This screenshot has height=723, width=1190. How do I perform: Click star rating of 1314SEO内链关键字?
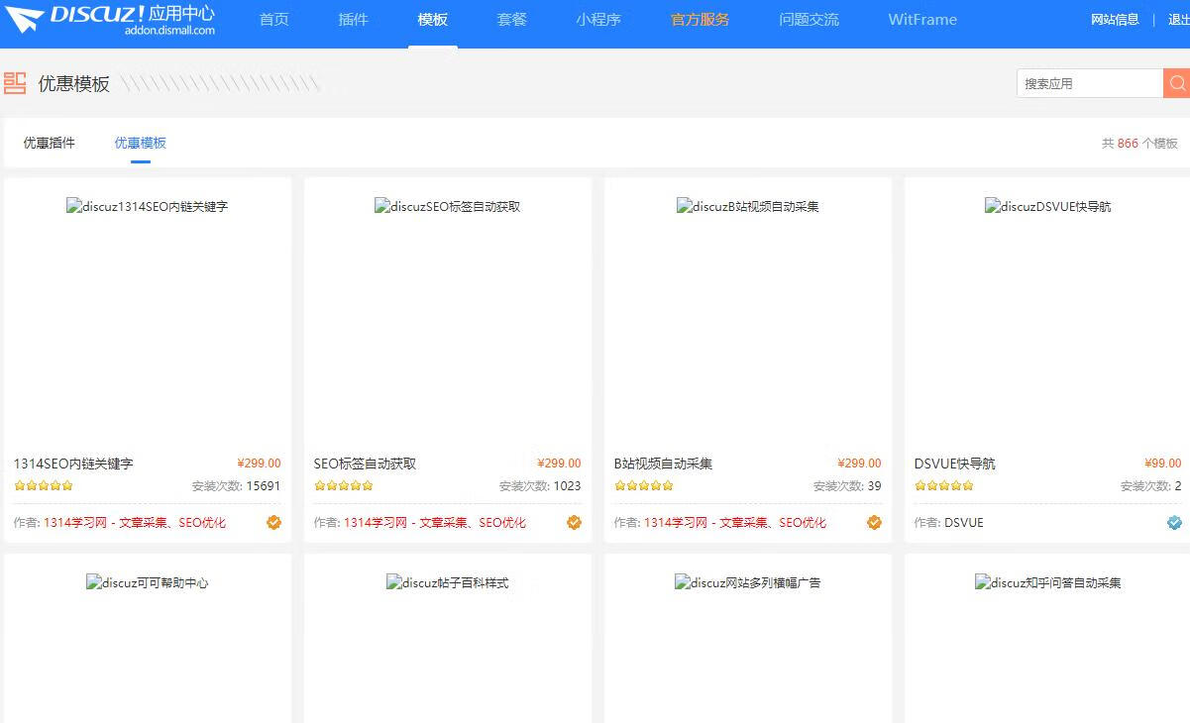click(x=44, y=486)
